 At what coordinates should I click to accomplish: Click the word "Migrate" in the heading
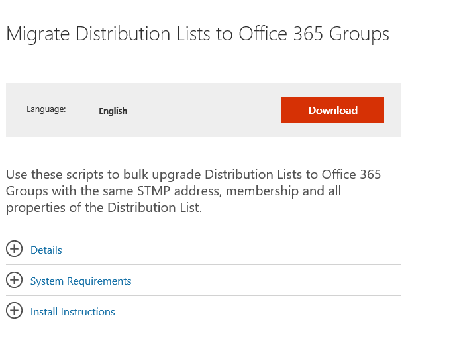pyautogui.click(x=36, y=34)
